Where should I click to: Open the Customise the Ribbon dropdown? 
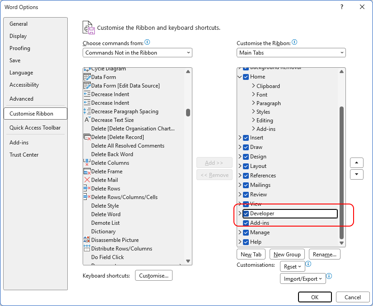[291, 53]
